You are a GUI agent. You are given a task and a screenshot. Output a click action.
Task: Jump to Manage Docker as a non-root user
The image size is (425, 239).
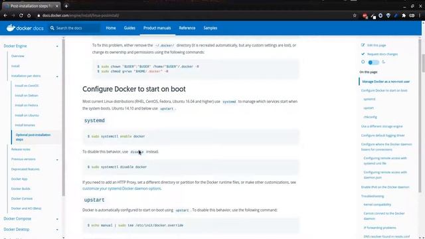[386, 82]
